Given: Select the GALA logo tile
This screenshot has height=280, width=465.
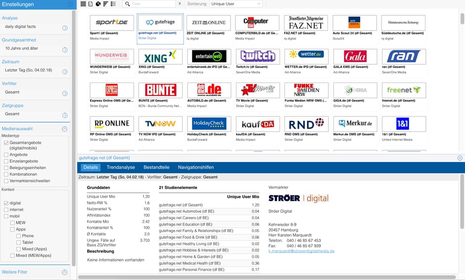Looking at the screenshot, I should (355, 56).
